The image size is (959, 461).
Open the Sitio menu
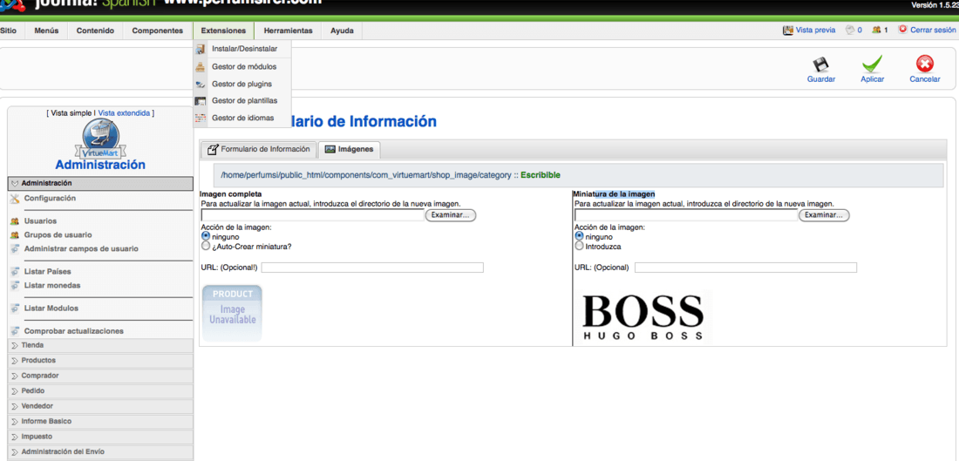9,31
